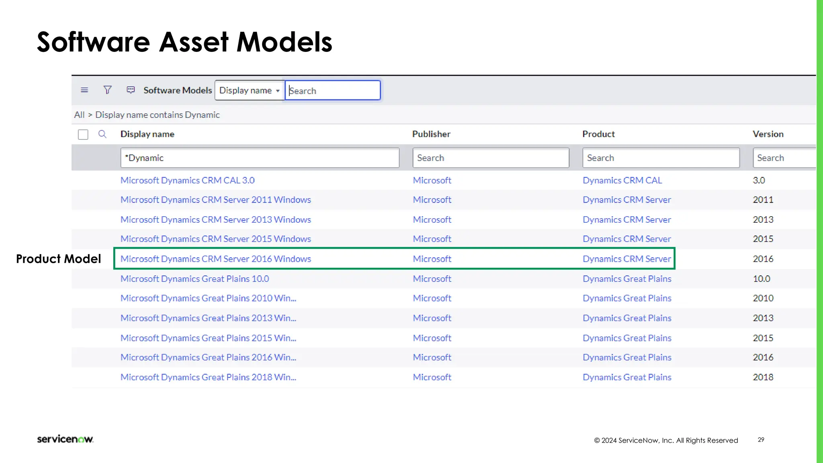
Task: Click the servicenow logo
Action: pos(65,439)
